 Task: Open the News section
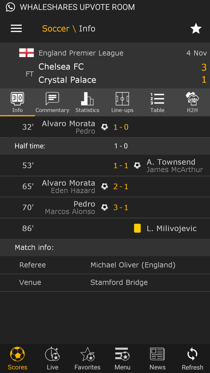click(x=157, y=359)
